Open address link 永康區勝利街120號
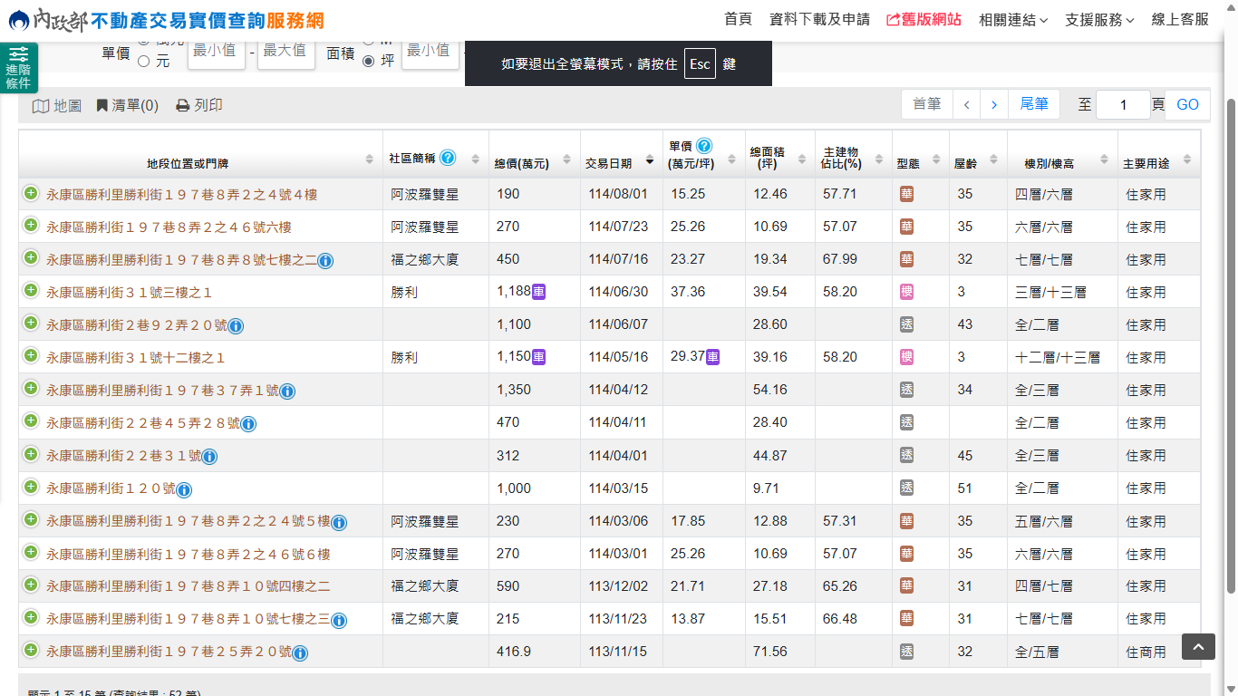This screenshot has height=696, width=1238. pyautogui.click(x=111, y=488)
